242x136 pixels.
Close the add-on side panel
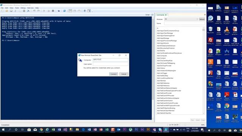coord(205,15)
